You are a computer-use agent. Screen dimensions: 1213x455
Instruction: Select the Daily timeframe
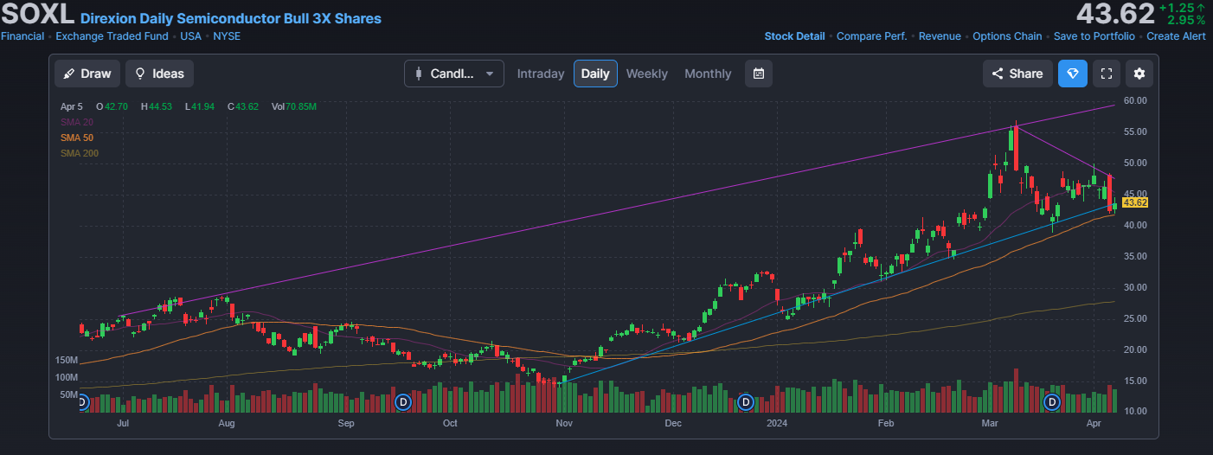click(595, 74)
